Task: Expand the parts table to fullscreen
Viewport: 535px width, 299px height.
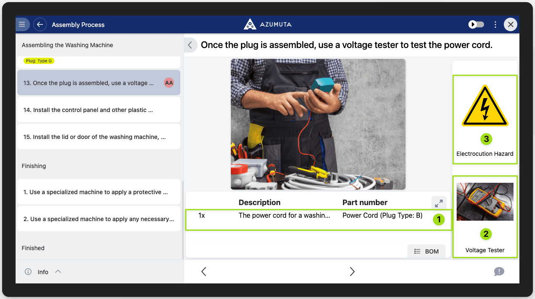Action: tap(439, 203)
